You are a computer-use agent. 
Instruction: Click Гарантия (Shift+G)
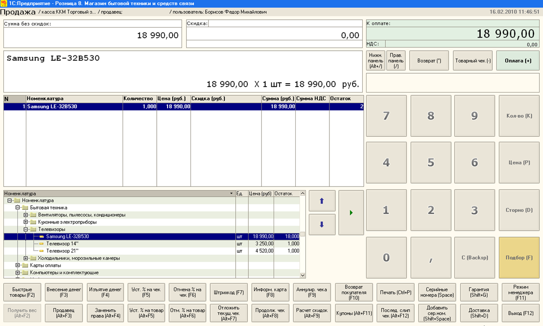pyautogui.click(x=479, y=292)
